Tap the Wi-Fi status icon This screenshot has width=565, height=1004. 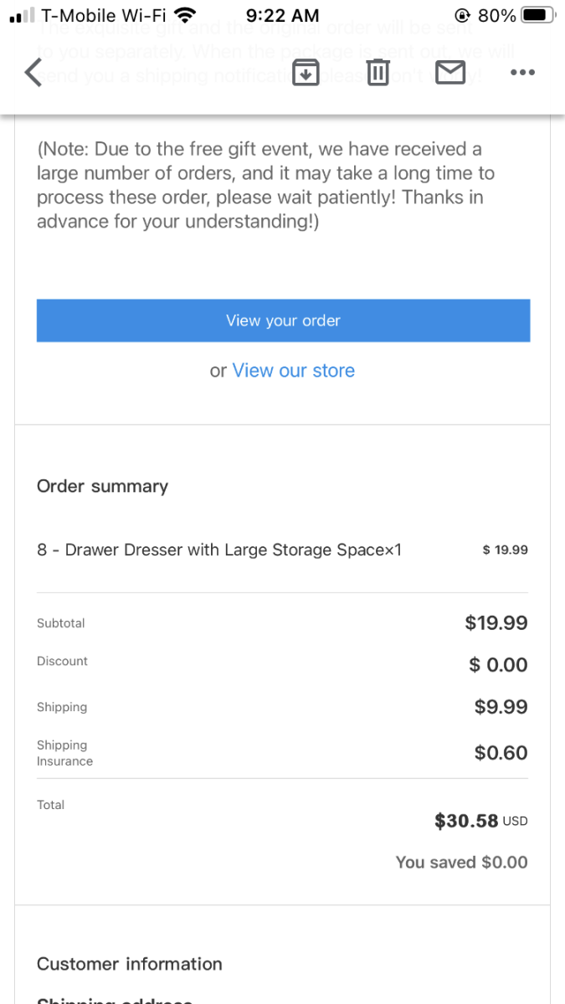[185, 15]
